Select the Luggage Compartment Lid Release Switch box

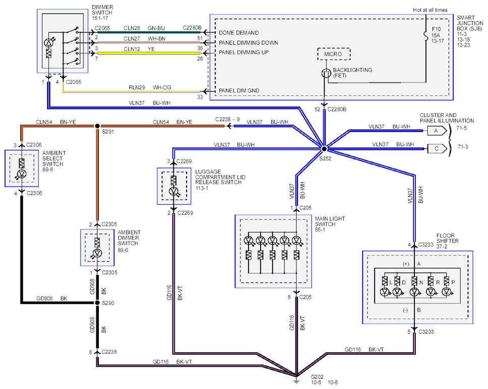174,186
